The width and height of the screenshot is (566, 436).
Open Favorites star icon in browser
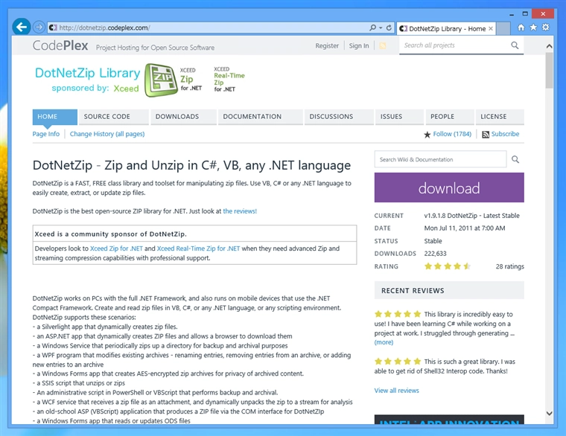[533, 28]
